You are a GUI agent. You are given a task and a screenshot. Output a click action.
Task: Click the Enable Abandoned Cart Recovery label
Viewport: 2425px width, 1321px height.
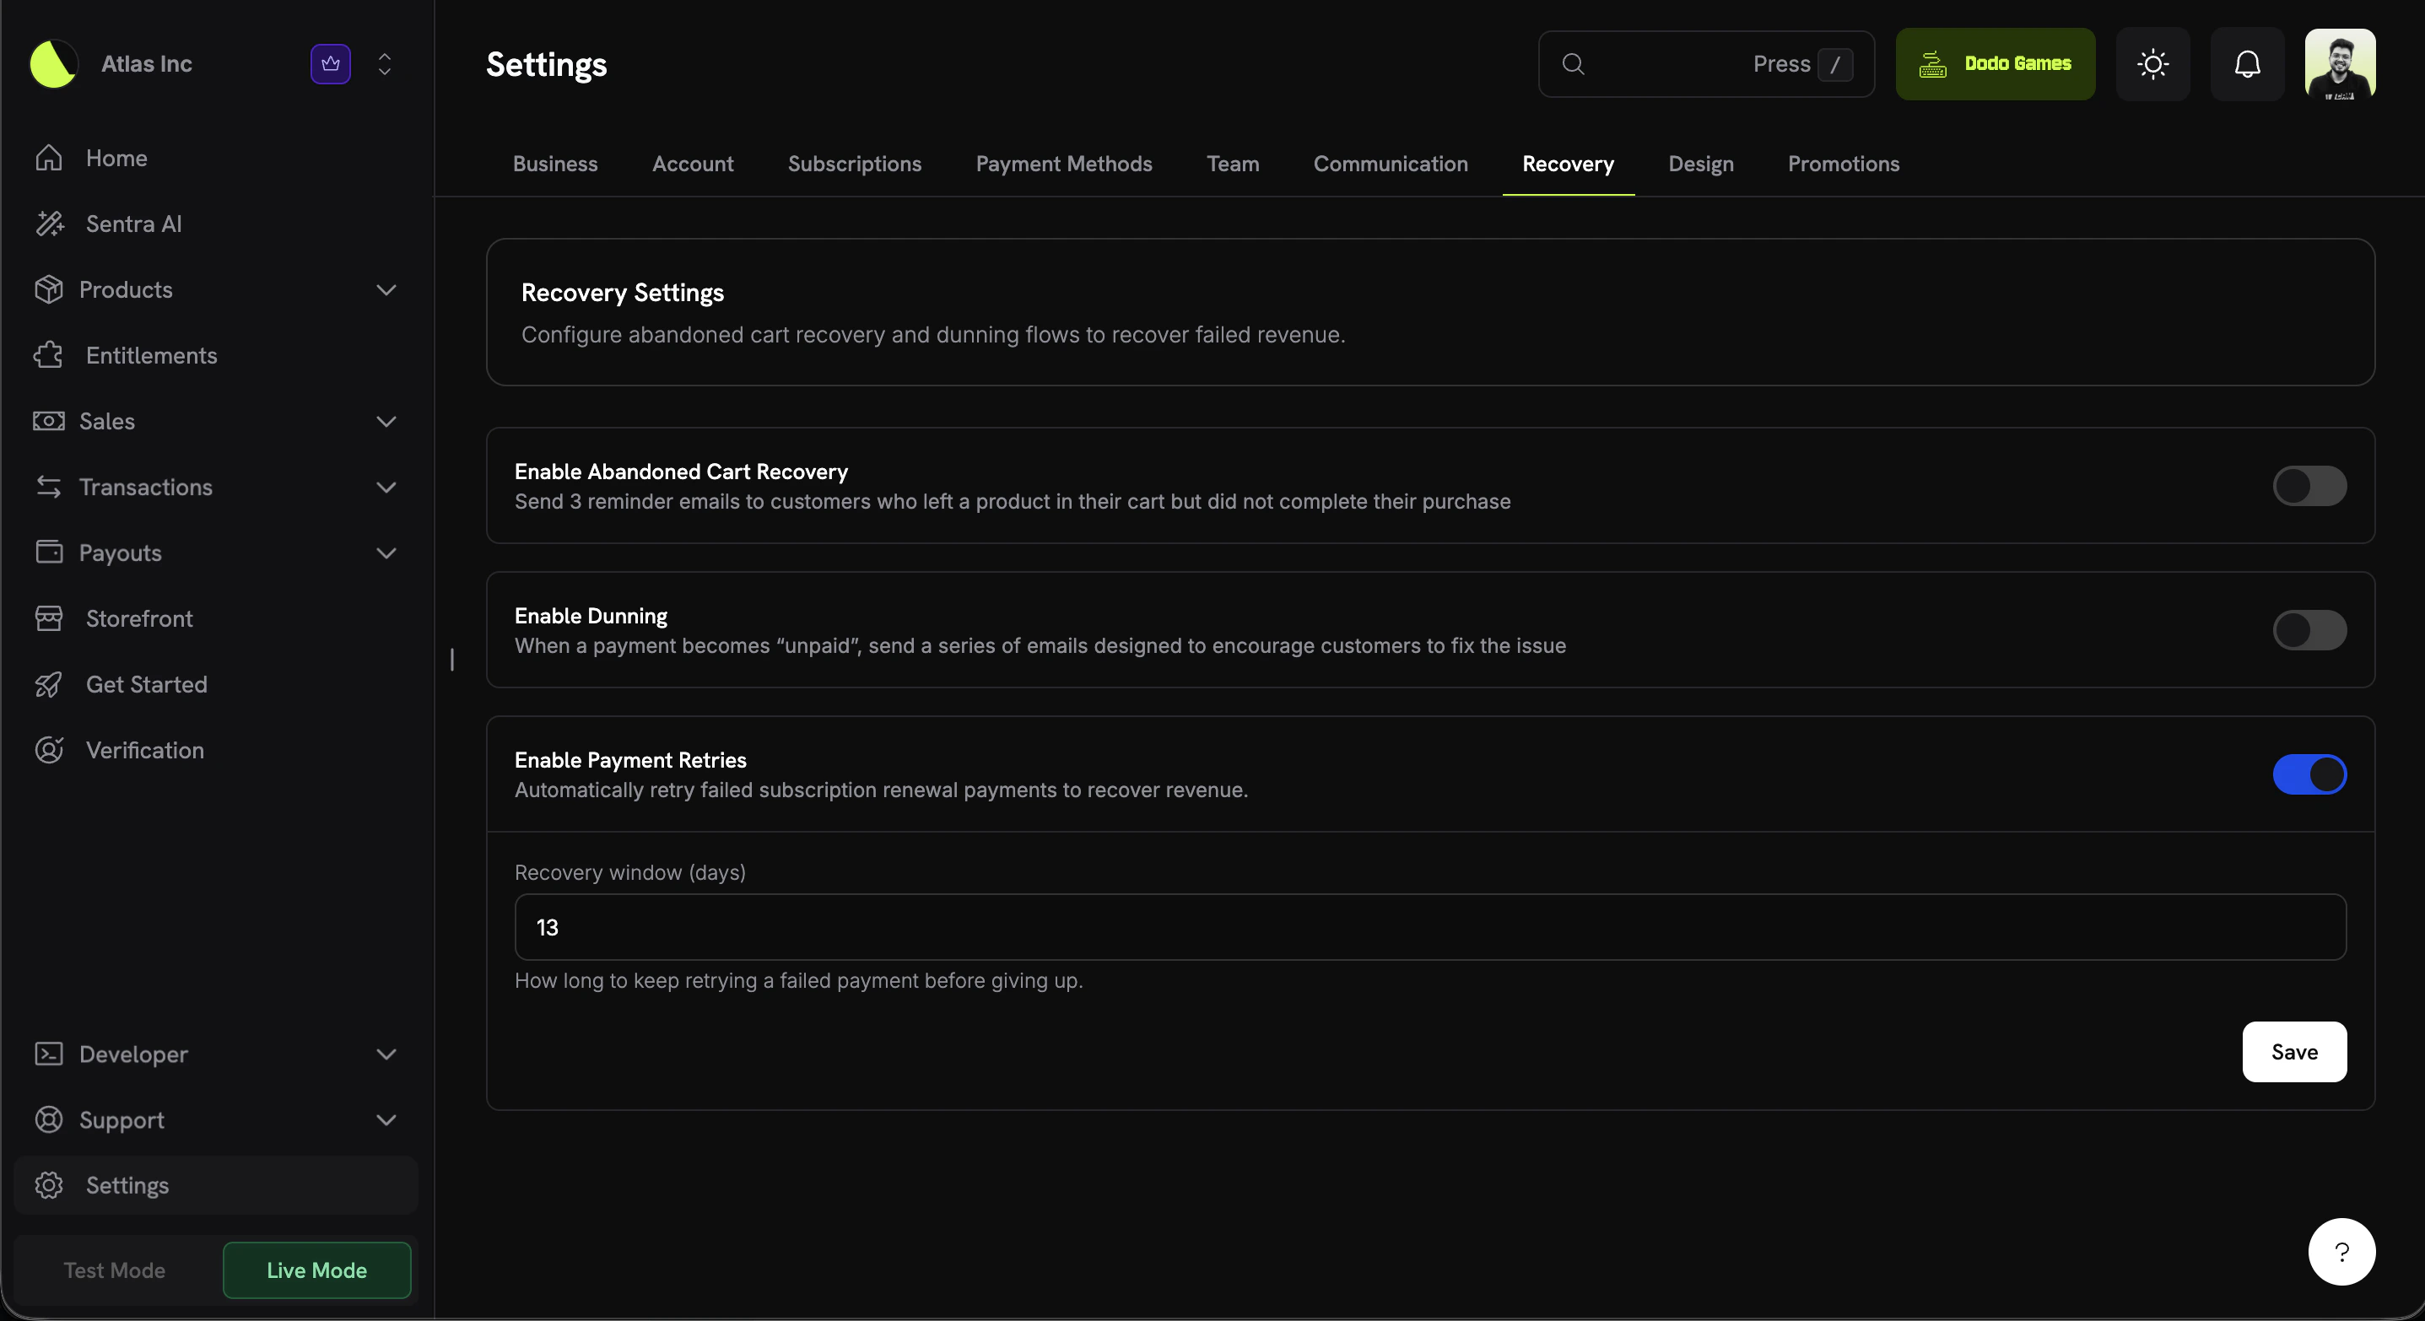click(x=681, y=472)
